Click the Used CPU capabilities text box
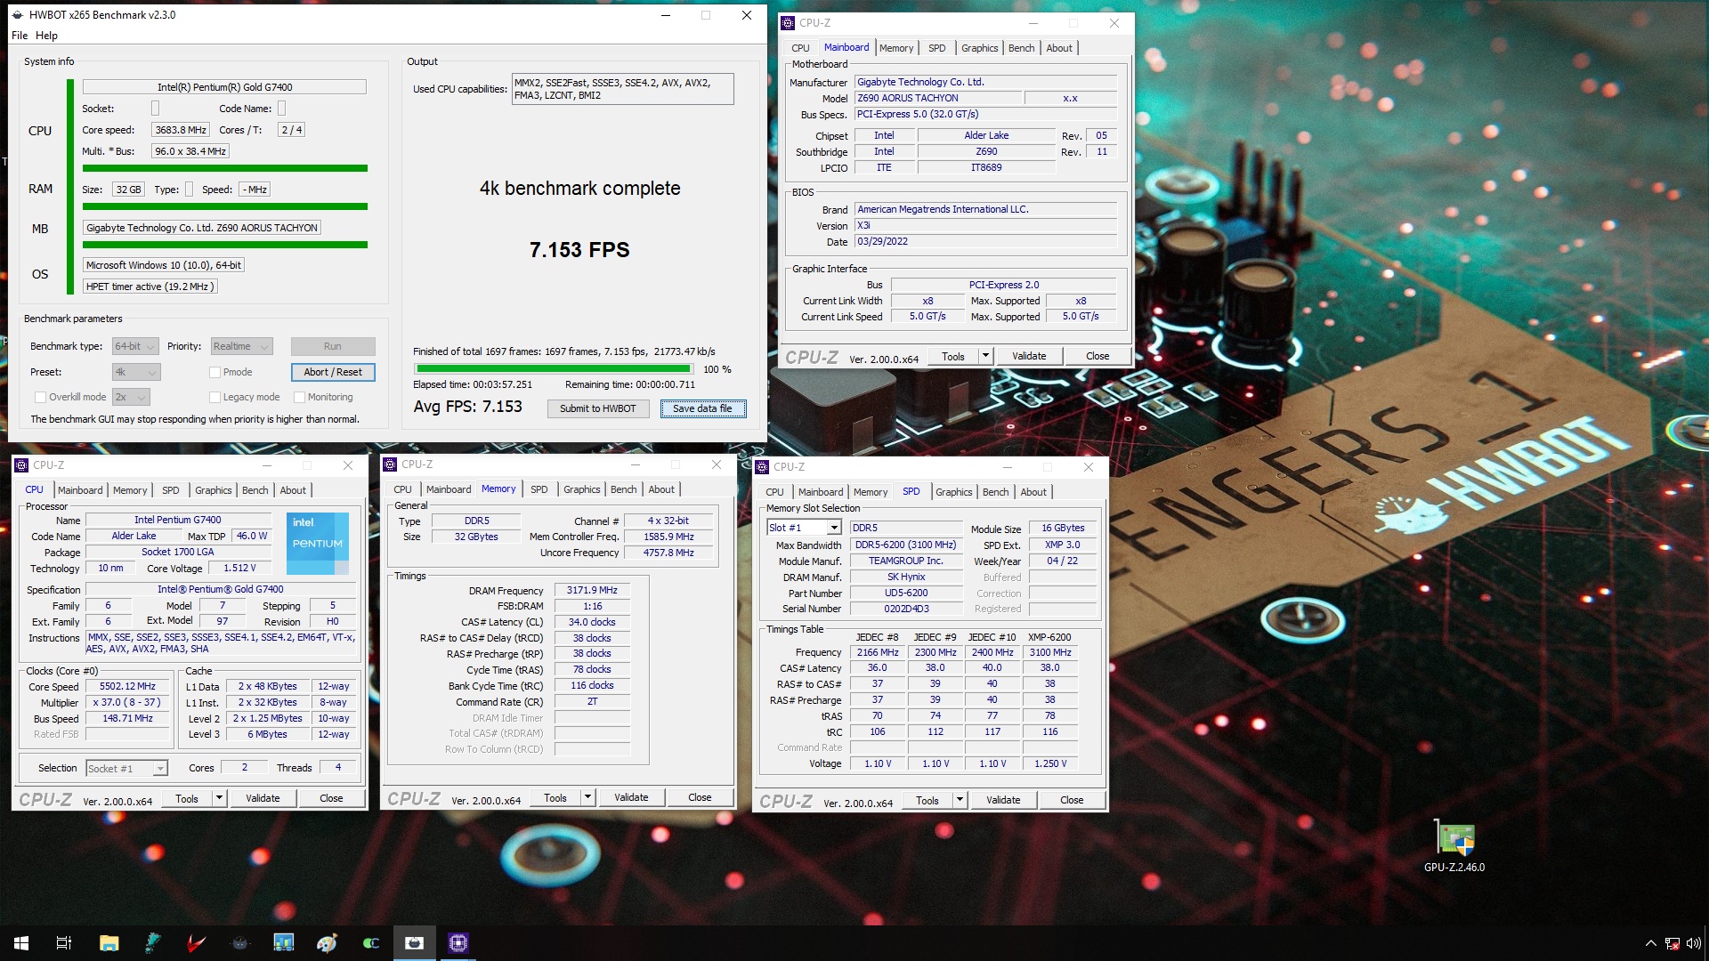 pyautogui.click(x=622, y=89)
